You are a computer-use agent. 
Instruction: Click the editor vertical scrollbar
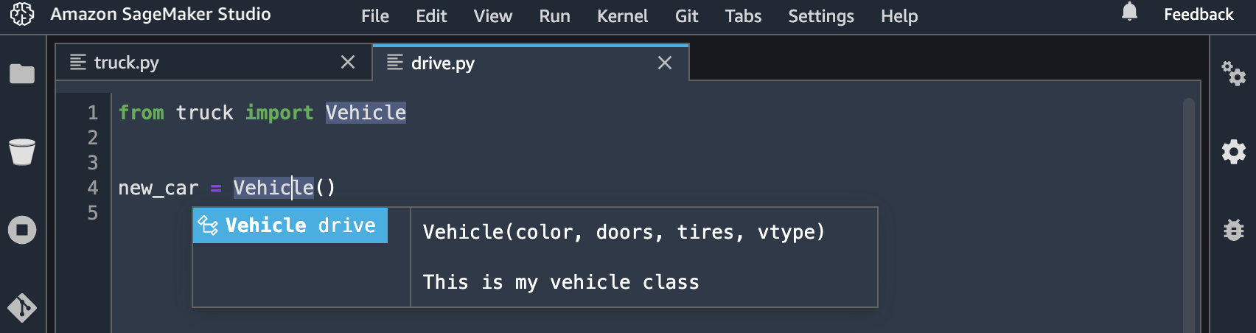pyautogui.click(x=1188, y=215)
